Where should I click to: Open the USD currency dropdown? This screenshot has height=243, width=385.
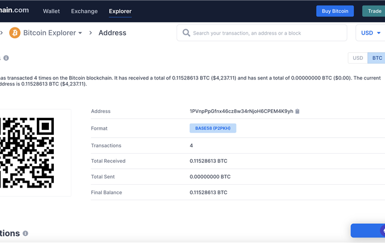click(x=371, y=33)
